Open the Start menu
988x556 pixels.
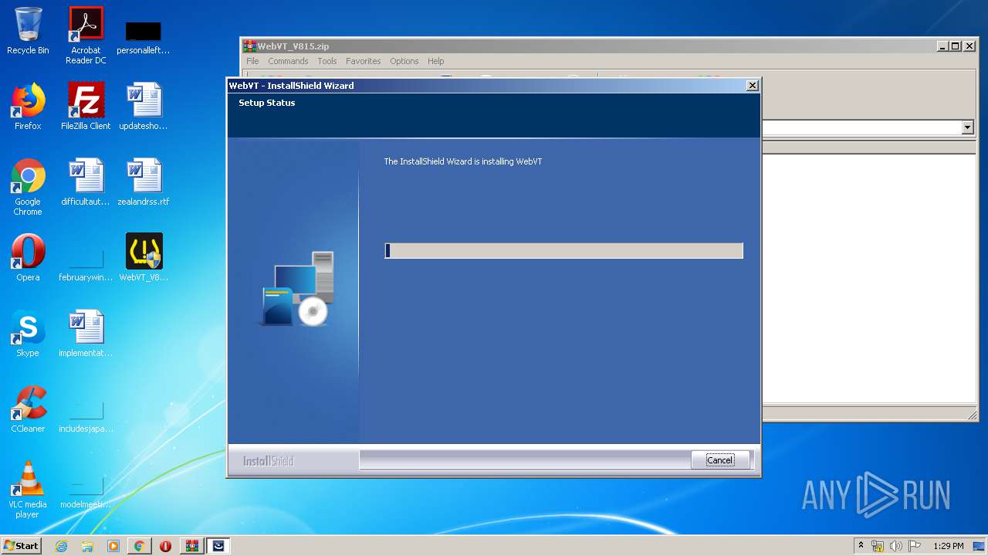[x=21, y=546]
